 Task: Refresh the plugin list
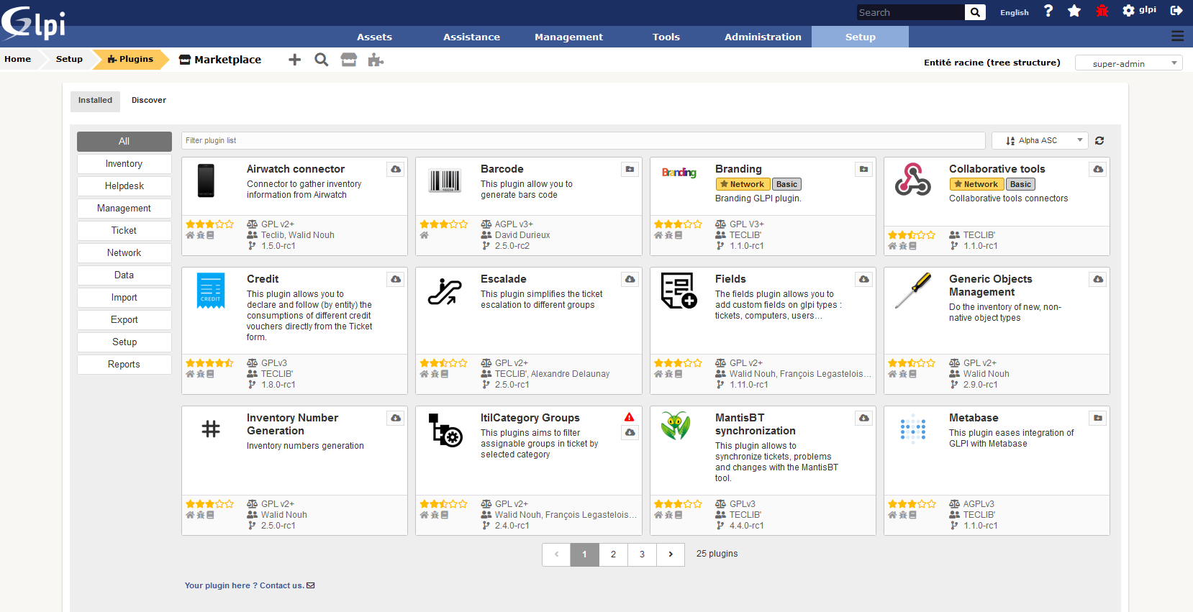[x=1099, y=141]
